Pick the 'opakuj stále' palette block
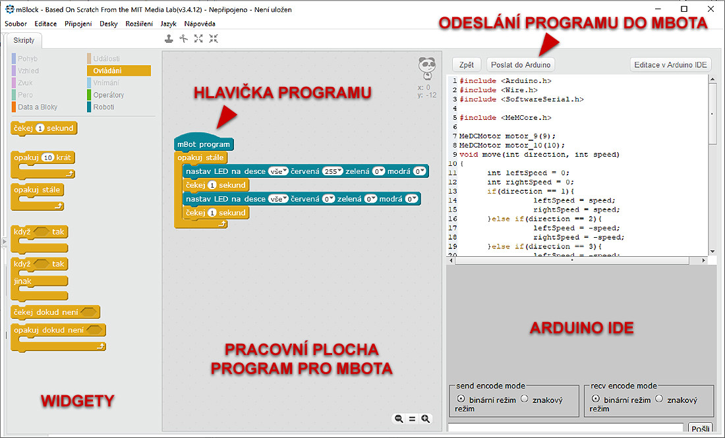This screenshot has width=725, height=438. [x=38, y=197]
